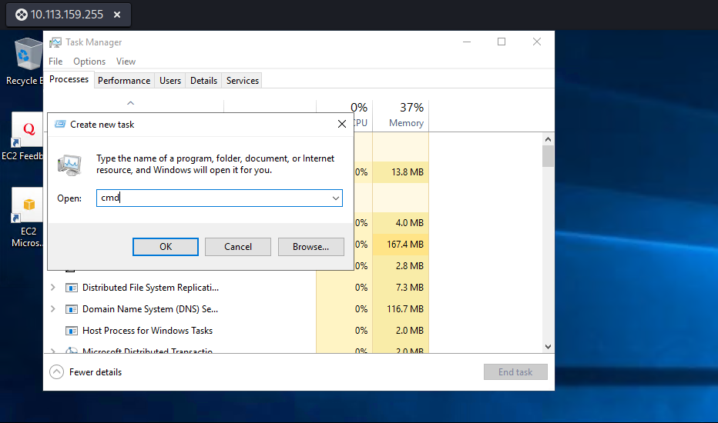Click the Host Process for Windows Tasks icon
Viewport: 718px width, 423px height.
click(x=72, y=331)
